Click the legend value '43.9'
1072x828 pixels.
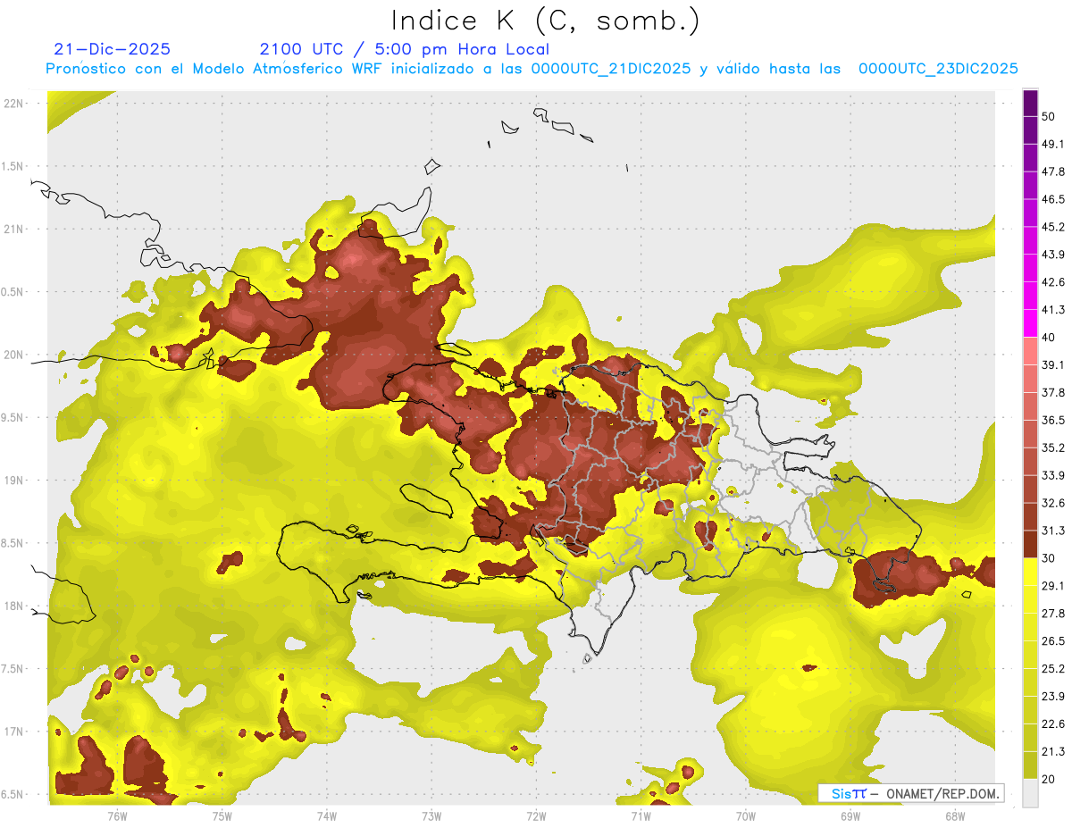(1053, 255)
